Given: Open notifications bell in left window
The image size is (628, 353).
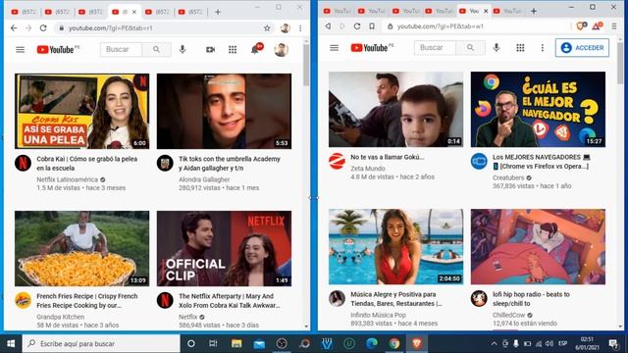Looking at the screenshot, I should pyautogui.click(x=255, y=50).
